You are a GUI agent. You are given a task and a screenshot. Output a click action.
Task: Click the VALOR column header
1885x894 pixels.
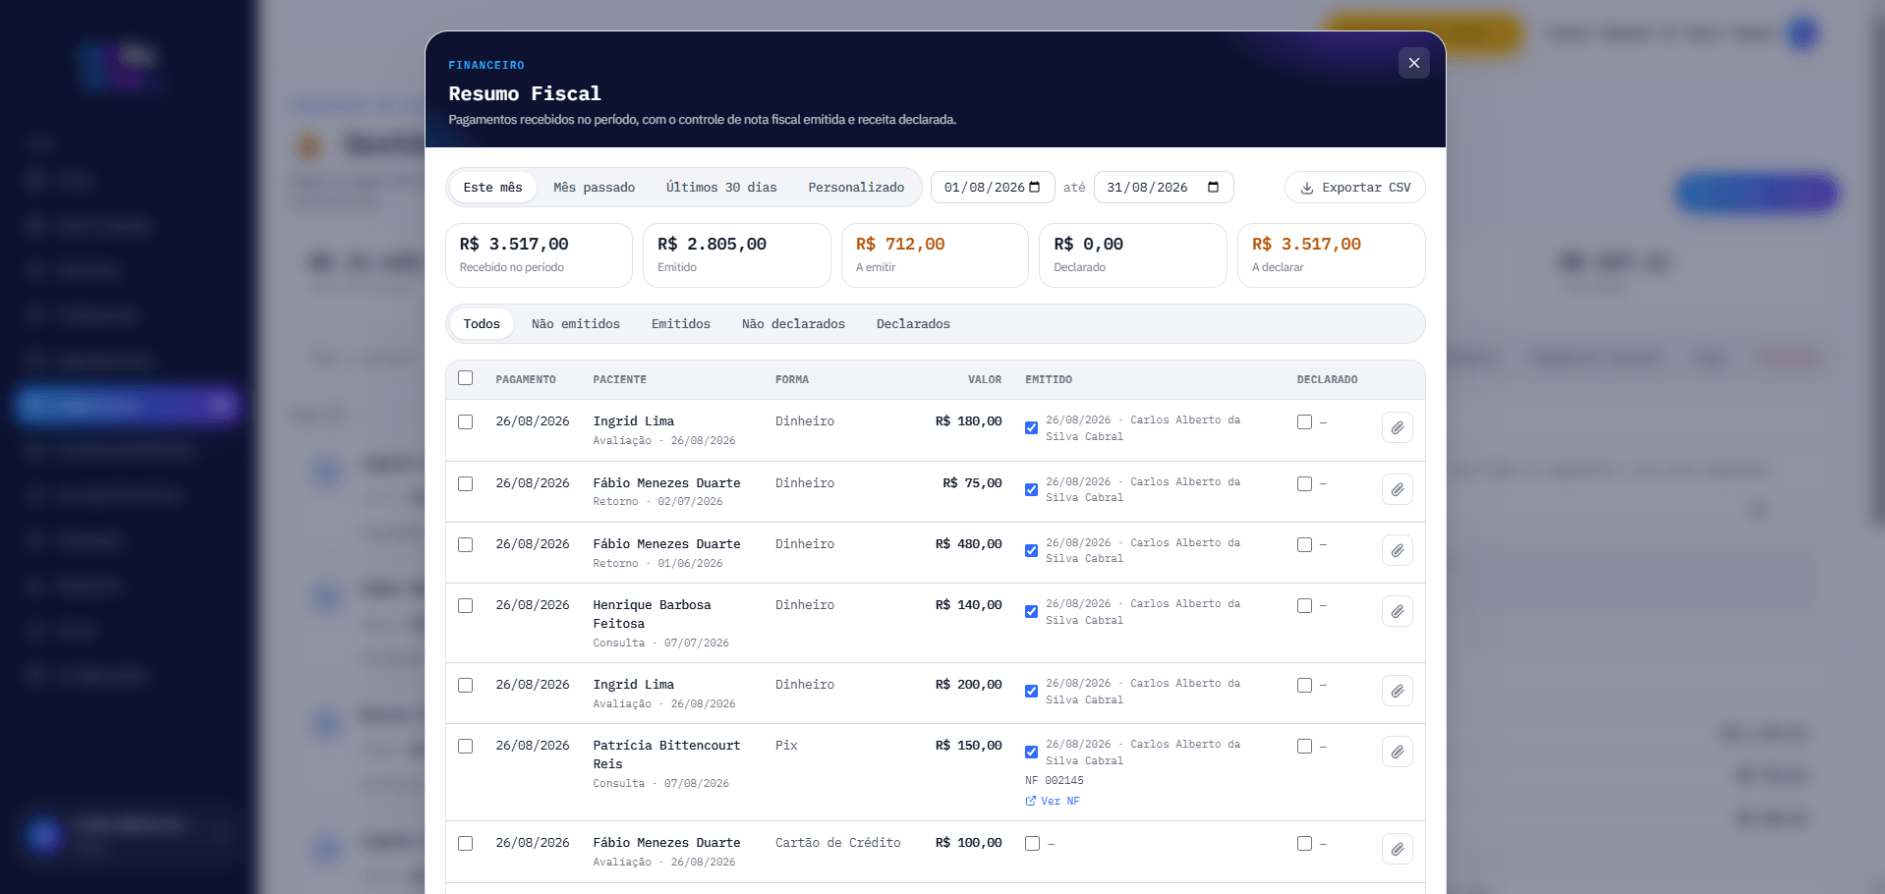pyautogui.click(x=985, y=380)
